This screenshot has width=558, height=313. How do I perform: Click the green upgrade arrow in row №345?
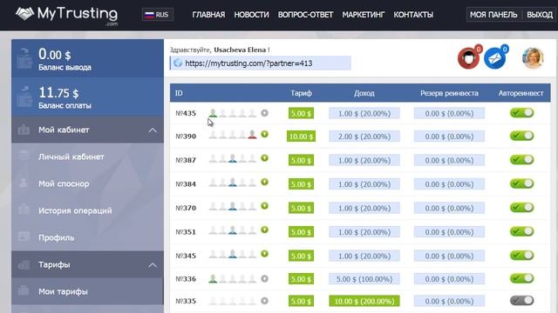click(264, 254)
